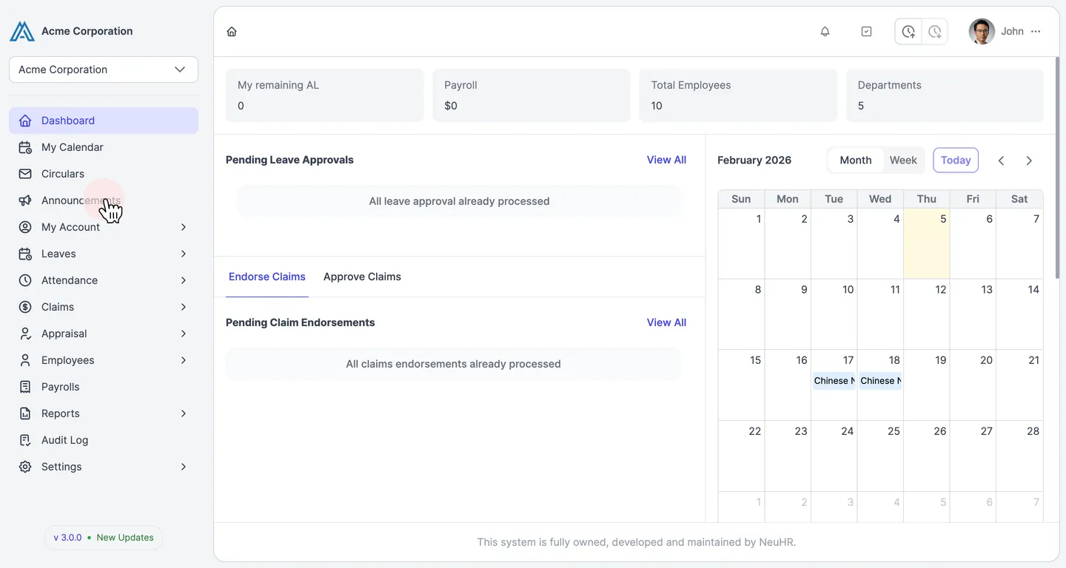Open the Acme Corporation company dropdown

click(x=104, y=70)
